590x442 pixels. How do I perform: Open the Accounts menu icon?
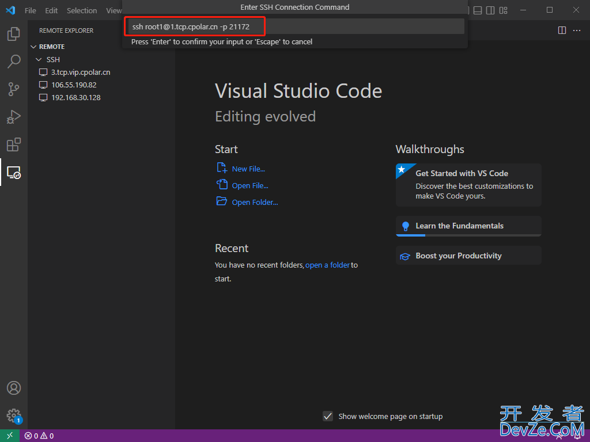point(14,388)
